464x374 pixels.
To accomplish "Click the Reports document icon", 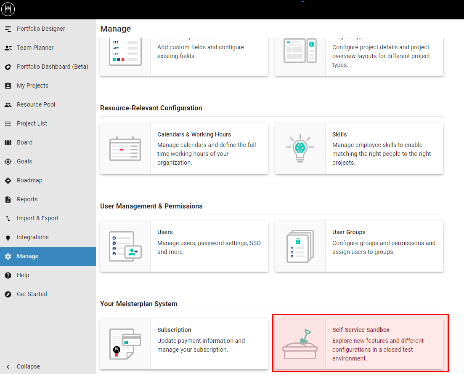I will click(x=8, y=200).
